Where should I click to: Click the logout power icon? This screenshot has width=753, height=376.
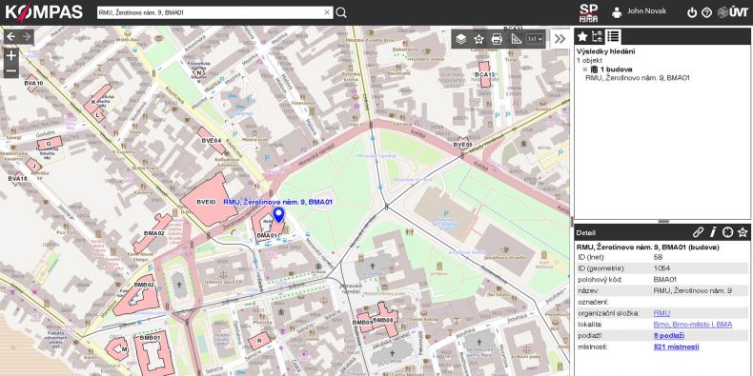[692, 13]
